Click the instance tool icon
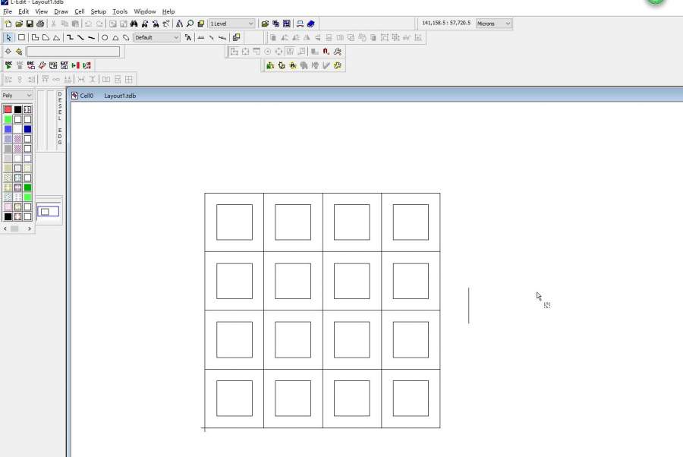 tap(237, 37)
